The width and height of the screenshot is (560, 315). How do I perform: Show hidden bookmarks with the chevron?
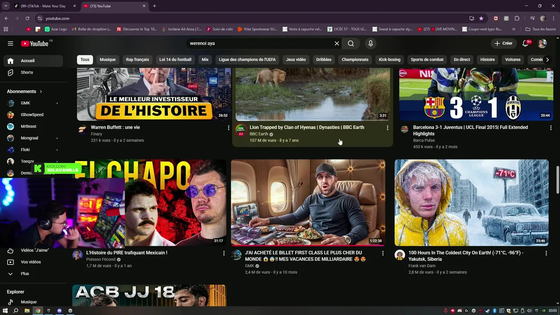(x=514, y=29)
